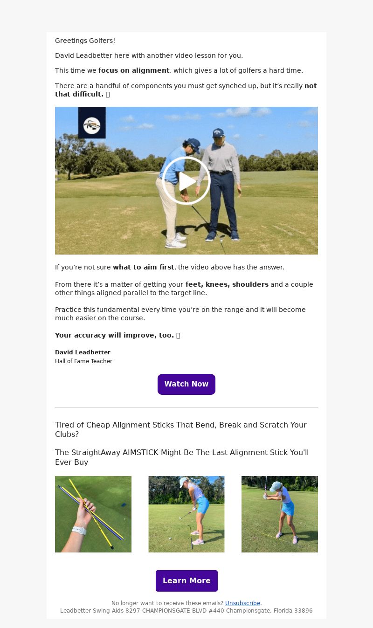The height and width of the screenshot is (628, 373).
Task: Open the photo of the golfer at top of backswing
Action: [x=280, y=514]
